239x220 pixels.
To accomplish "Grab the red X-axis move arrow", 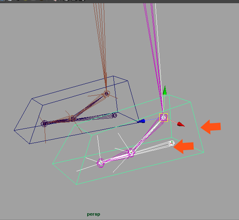I will coord(181,124).
